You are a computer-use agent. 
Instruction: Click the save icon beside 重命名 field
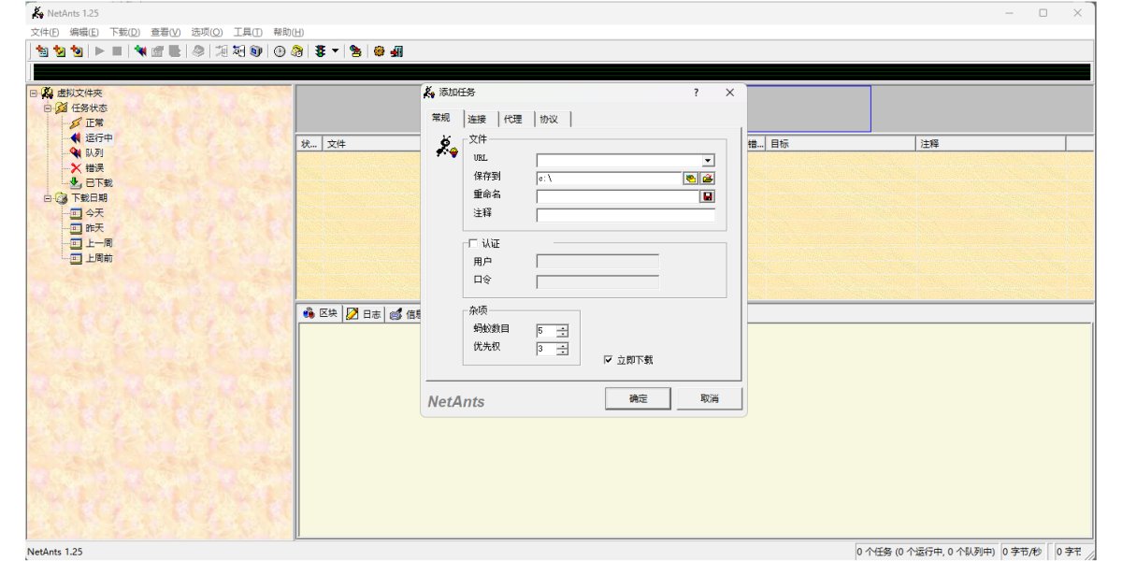click(x=708, y=196)
